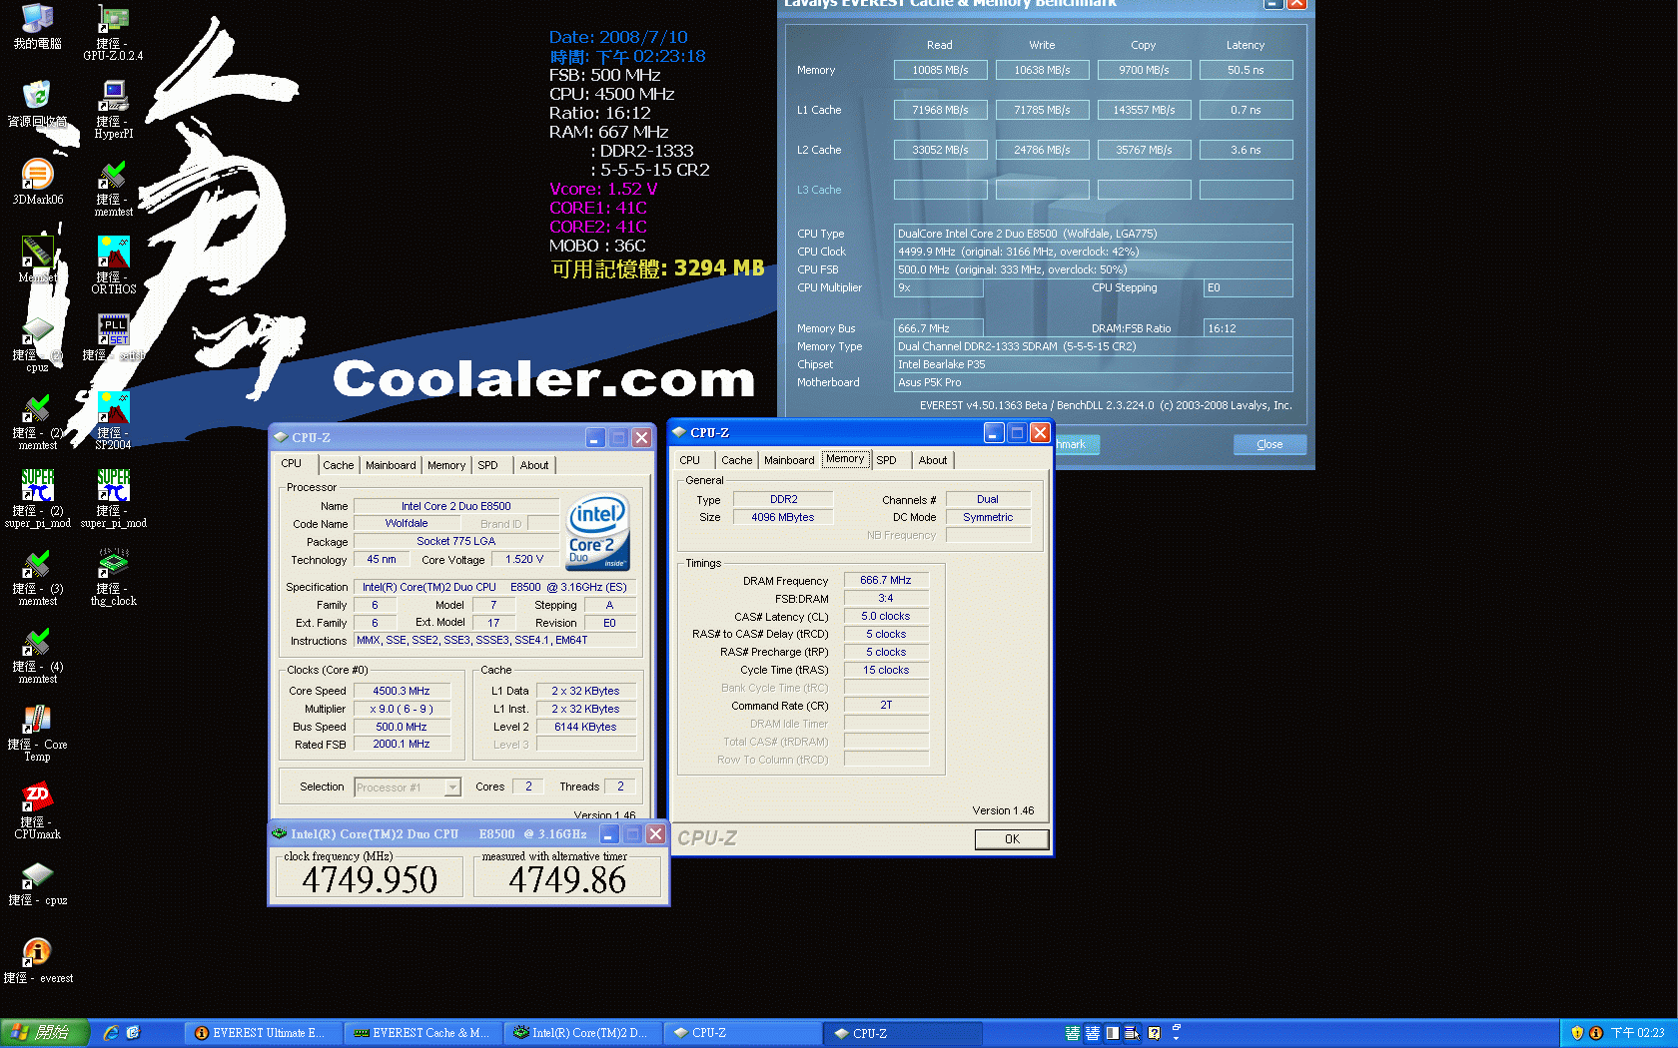
Task: Click the Core Speed value 4500.3 MHz
Action: (x=402, y=691)
